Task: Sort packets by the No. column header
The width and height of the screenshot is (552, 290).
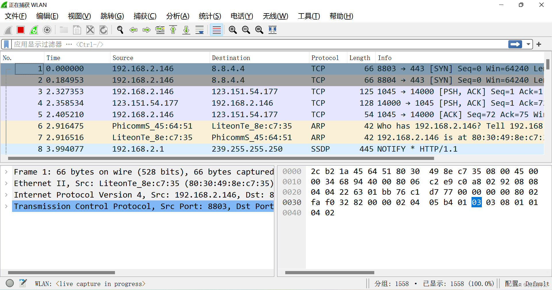Action: pyautogui.click(x=22, y=58)
